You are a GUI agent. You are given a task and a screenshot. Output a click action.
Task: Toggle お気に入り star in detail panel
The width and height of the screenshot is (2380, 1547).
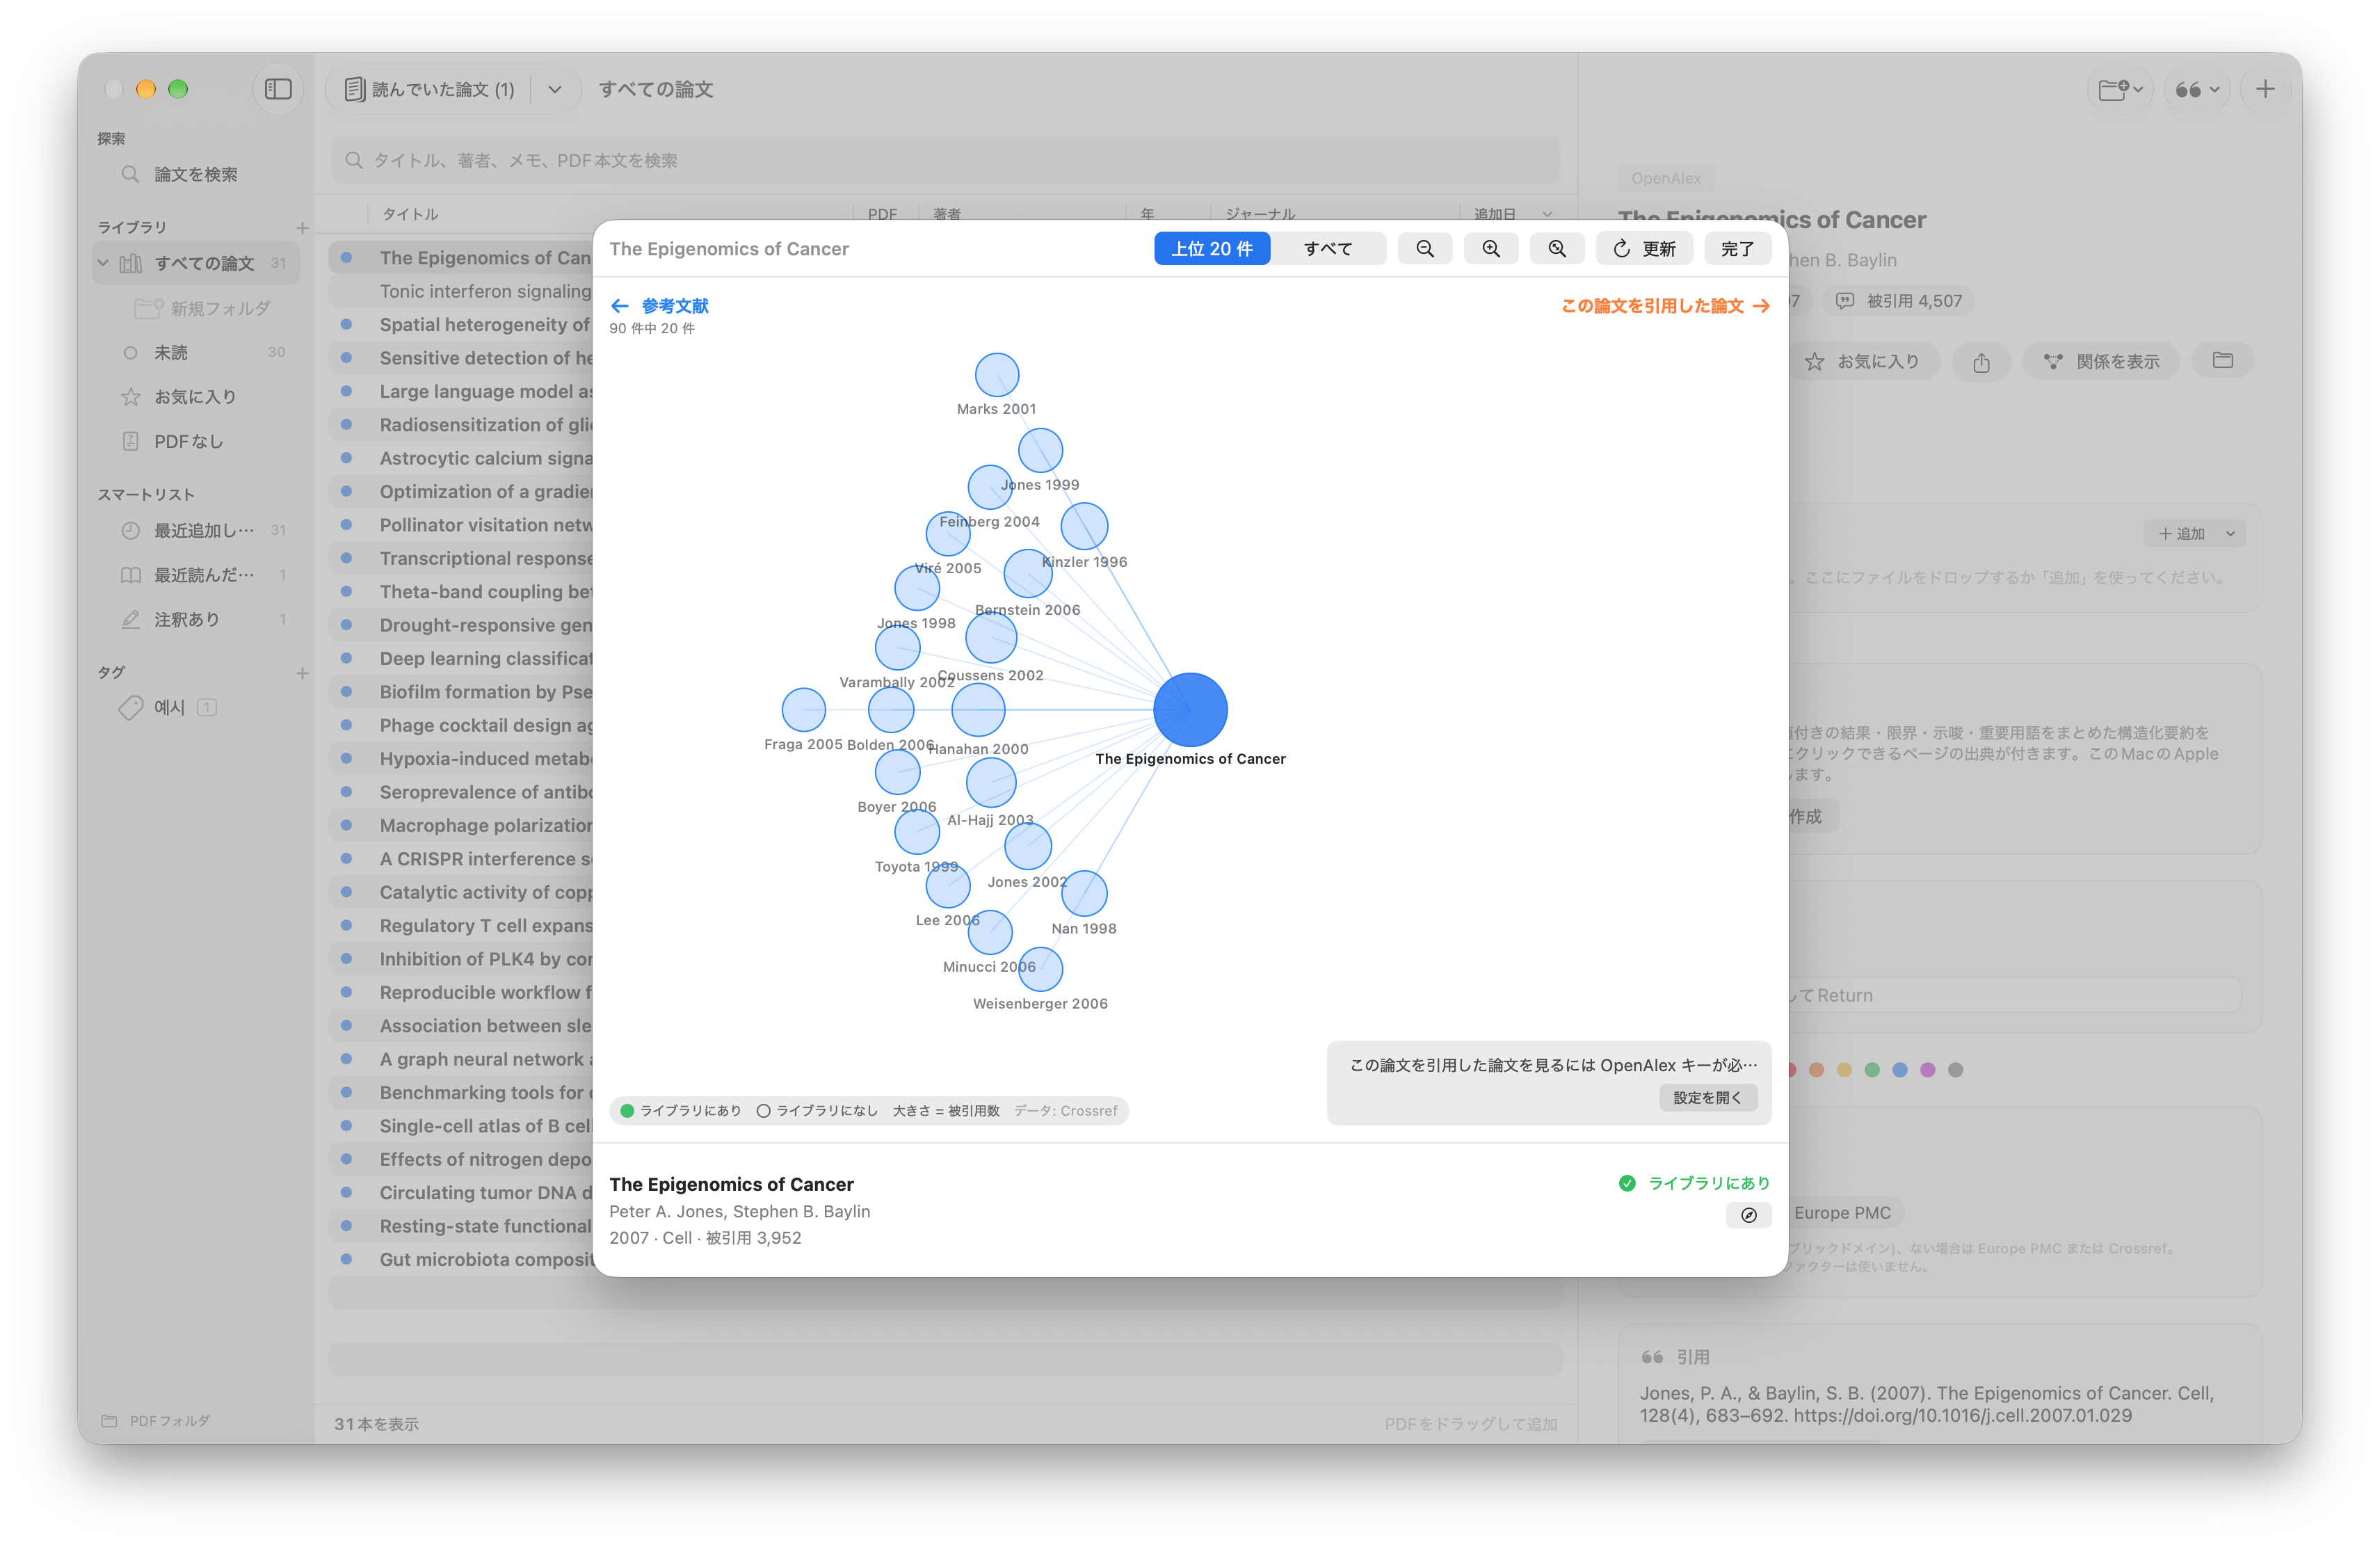coord(1865,361)
